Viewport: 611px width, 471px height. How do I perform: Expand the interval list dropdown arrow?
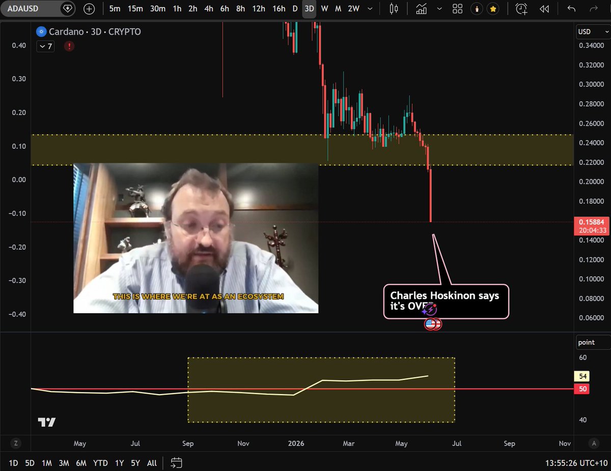click(370, 9)
